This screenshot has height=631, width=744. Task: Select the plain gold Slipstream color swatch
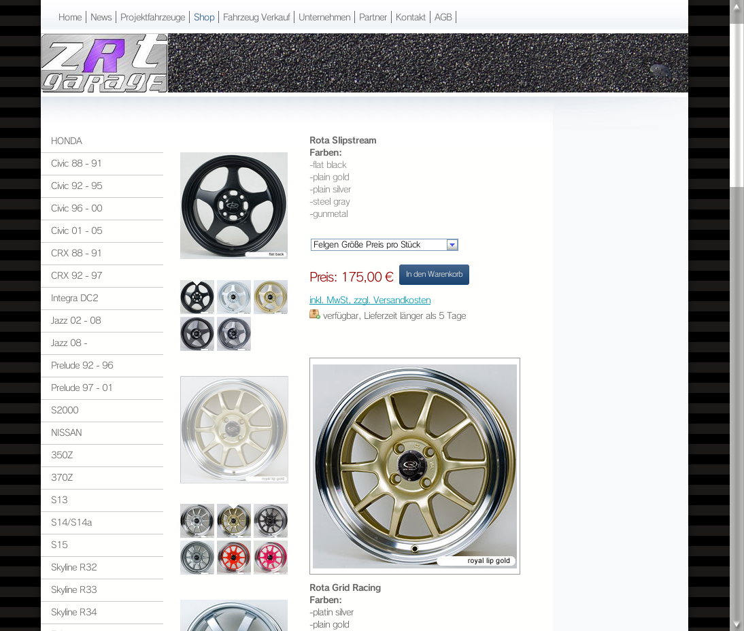[x=270, y=297]
